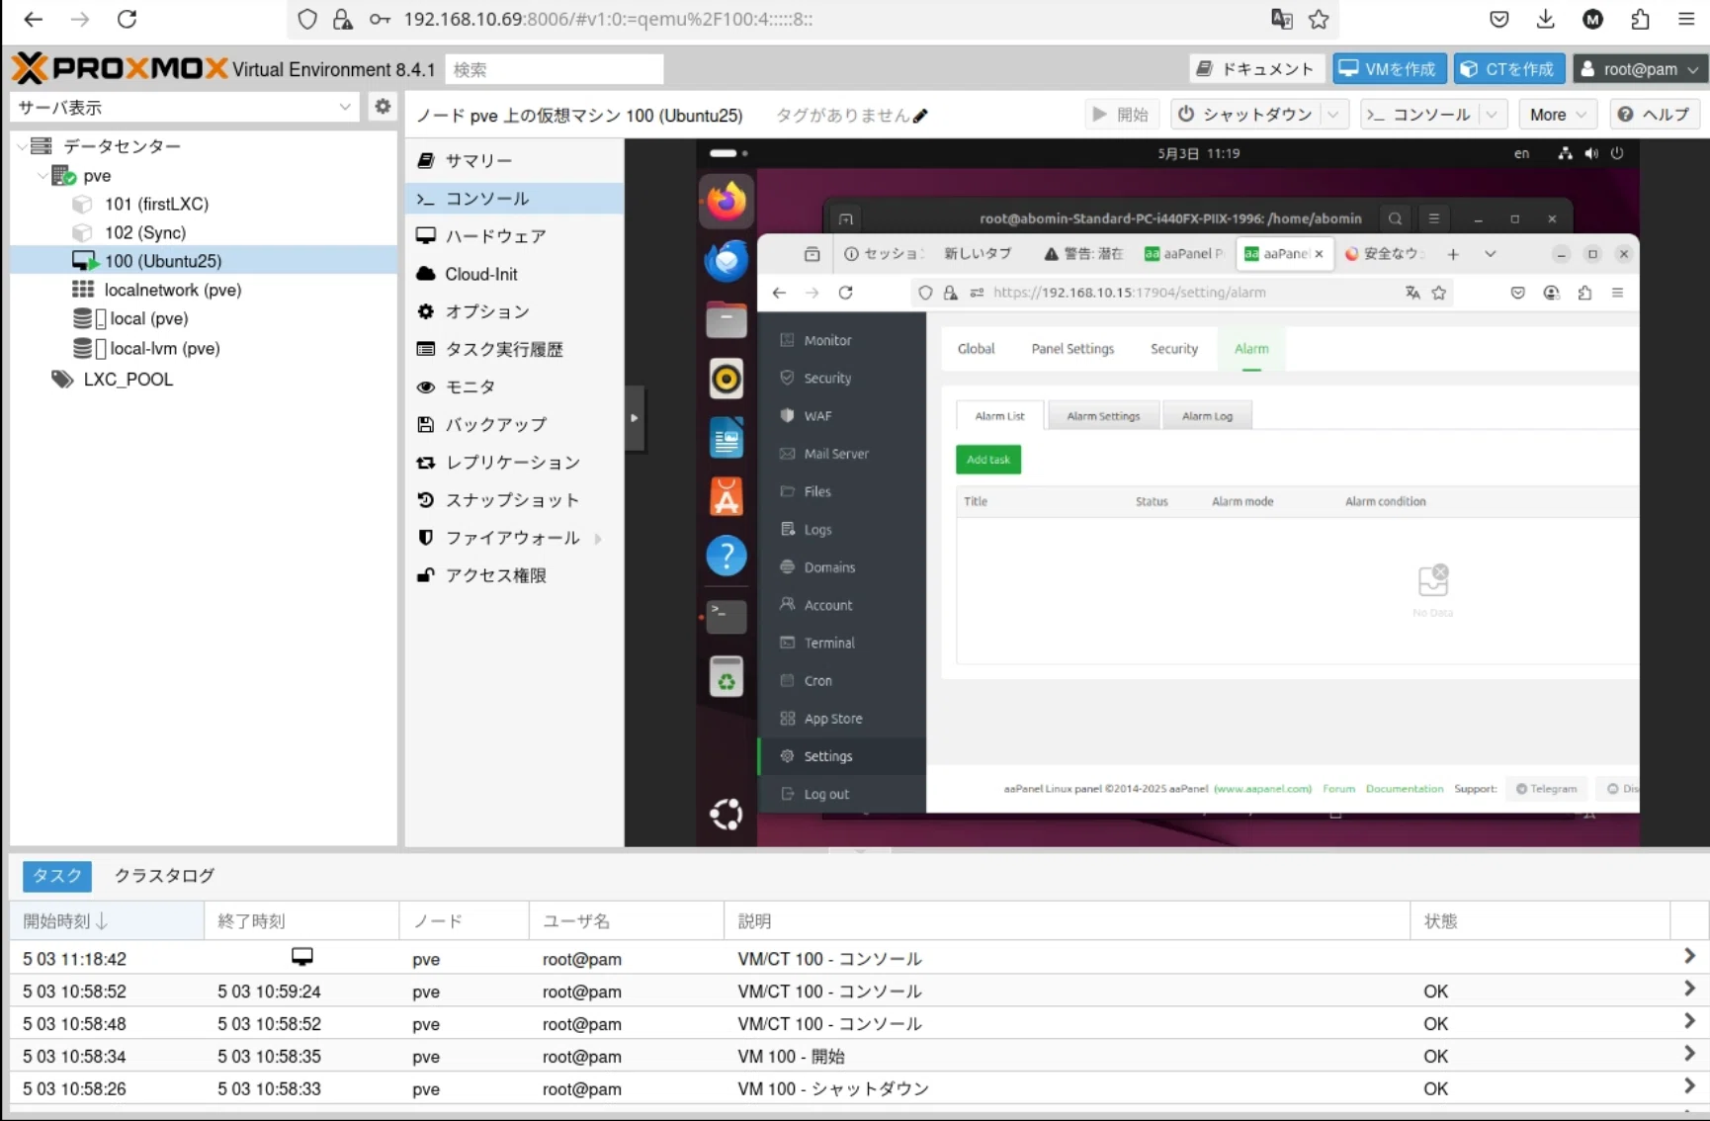Collapse the Datacenter tree node

(x=22, y=146)
